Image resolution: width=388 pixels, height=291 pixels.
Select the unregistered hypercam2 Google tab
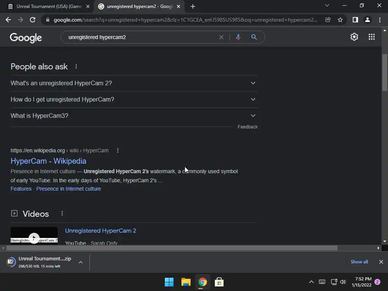pos(139,6)
